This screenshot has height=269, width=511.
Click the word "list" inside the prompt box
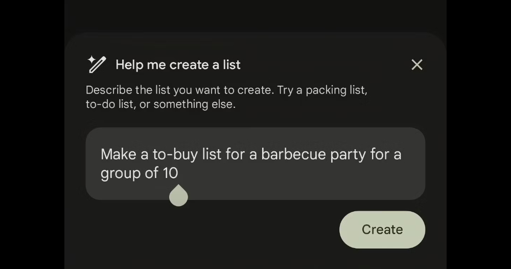pos(212,154)
